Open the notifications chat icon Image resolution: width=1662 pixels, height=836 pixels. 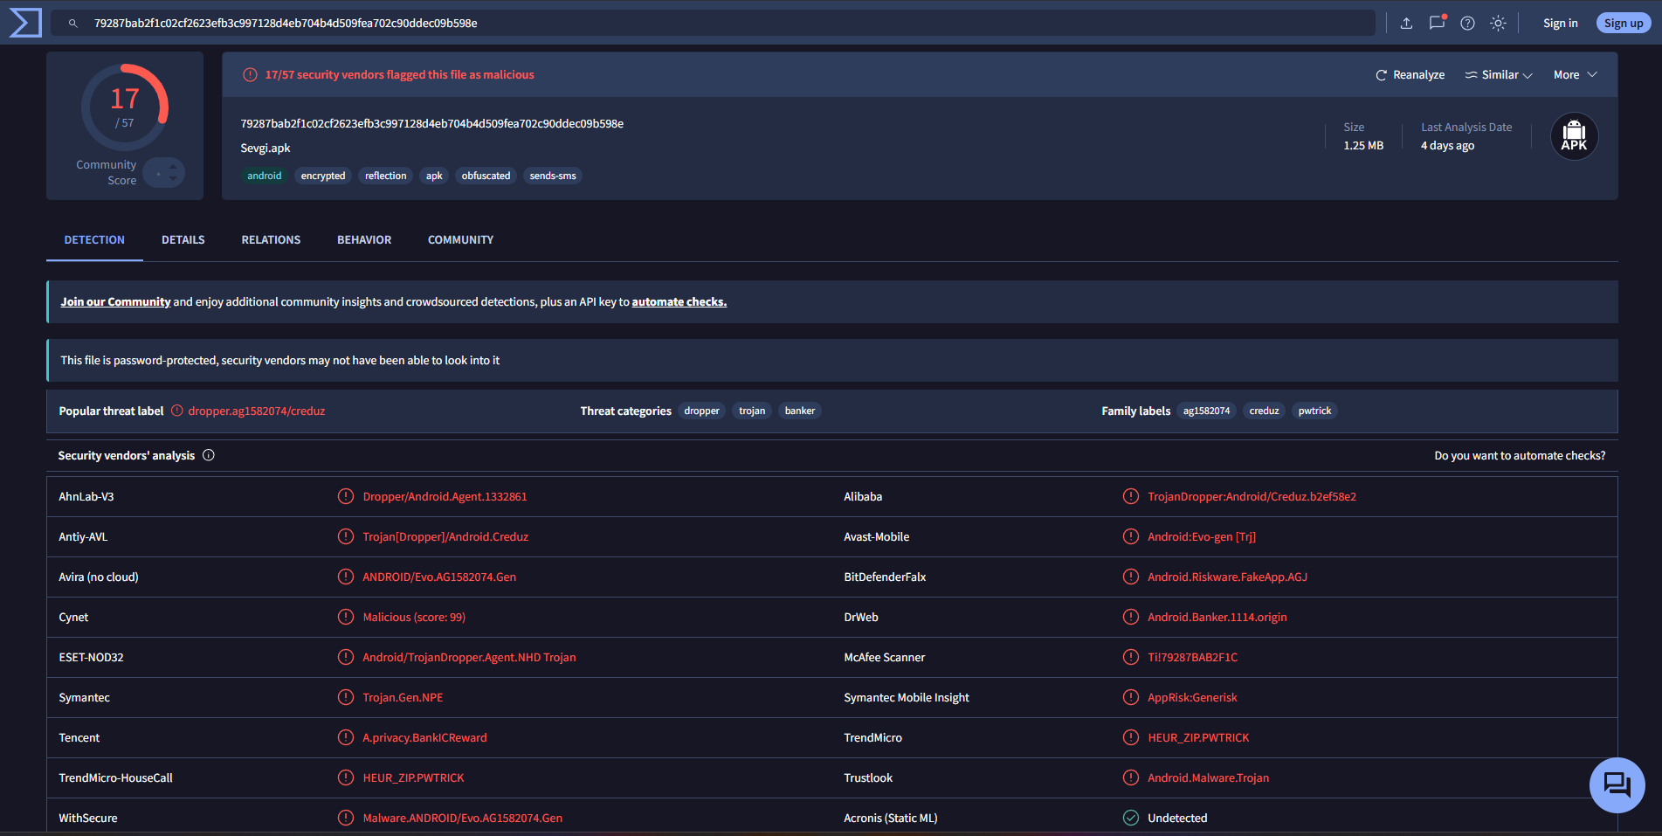tap(1437, 23)
